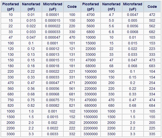The height and width of the screenshot is (138, 162).
Task: Select the 0.00001 microfarad value
Action: (x=52, y=15)
